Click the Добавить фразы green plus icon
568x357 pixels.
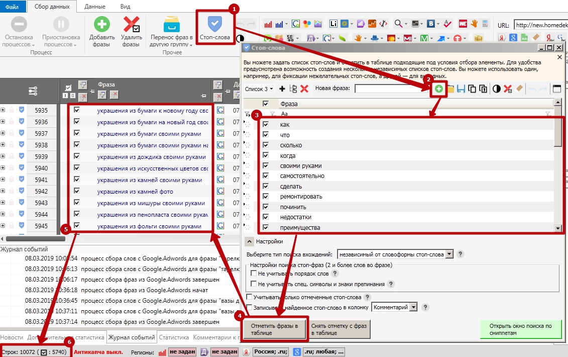coord(102,25)
